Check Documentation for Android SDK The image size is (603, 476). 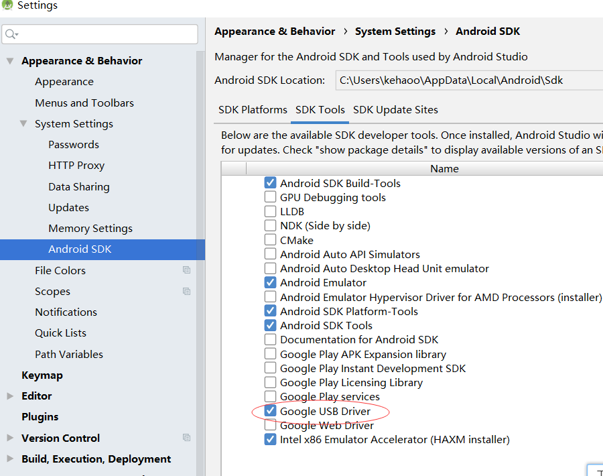[x=271, y=339]
